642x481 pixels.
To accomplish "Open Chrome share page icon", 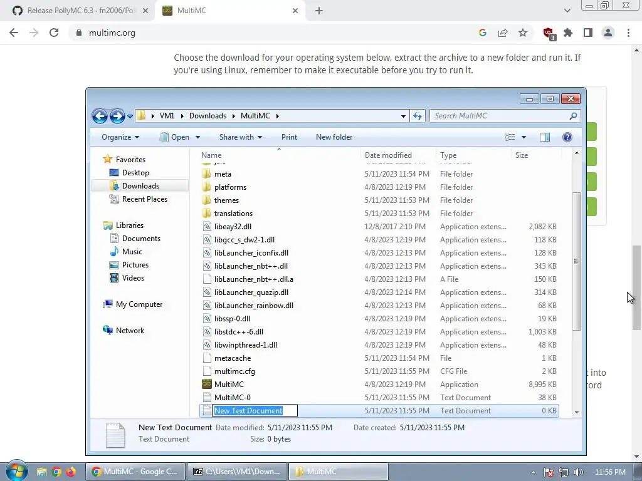I will (503, 33).
